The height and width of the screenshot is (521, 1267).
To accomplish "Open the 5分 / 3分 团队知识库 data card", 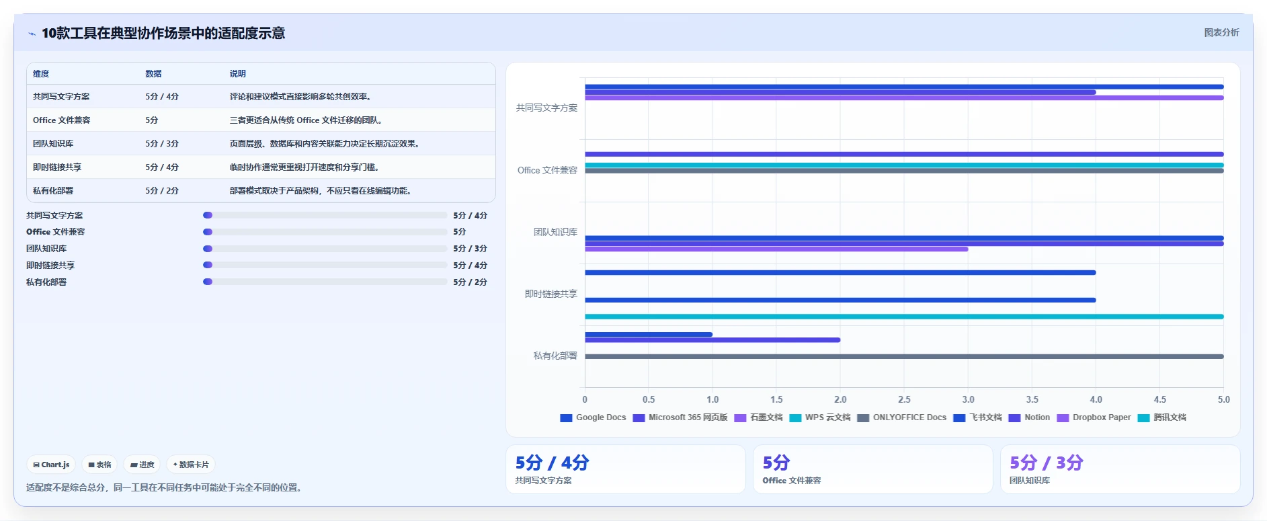I will [1120, 469].
